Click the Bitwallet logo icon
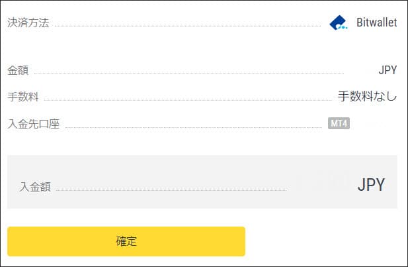Image resolution: width=408 pixels, height=267 pixels. click(x=339, y=23)
